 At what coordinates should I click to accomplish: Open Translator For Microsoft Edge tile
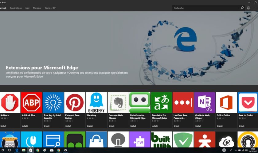pos(161,103)
